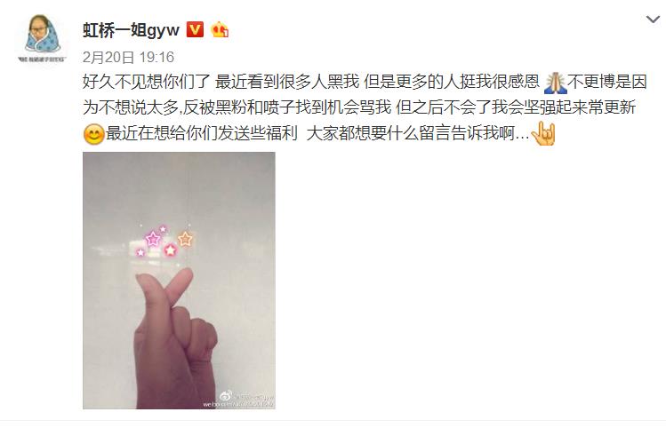Click the praying hands emoji
Image resolution: width=666 pixels, height=428 pixels.
pos(555,83)
